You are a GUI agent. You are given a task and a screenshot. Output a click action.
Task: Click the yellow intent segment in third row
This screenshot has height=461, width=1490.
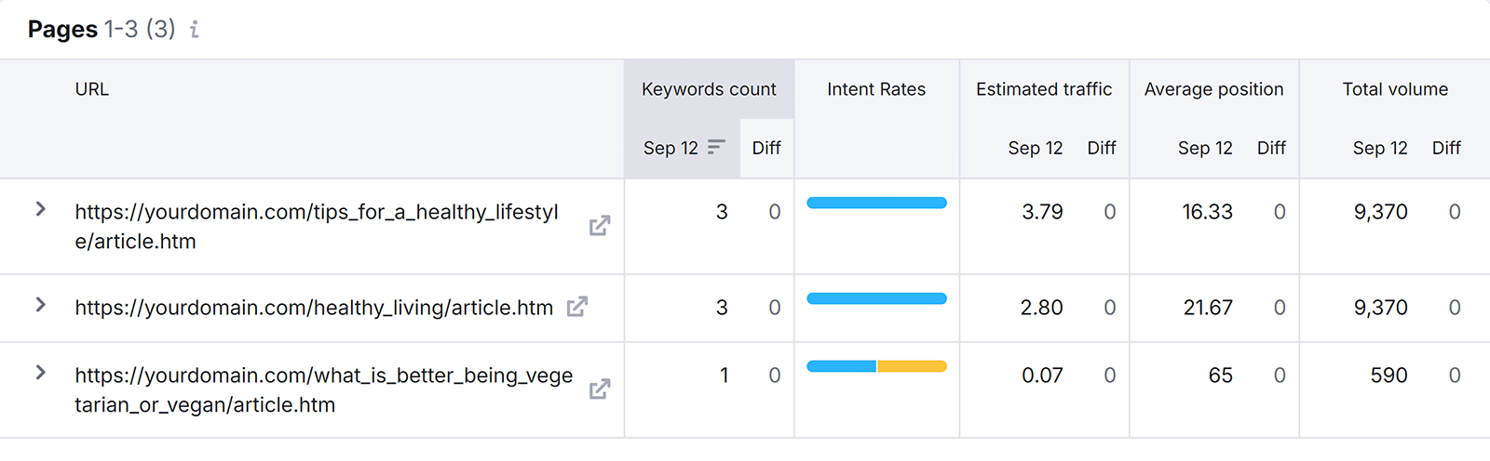pos(912,366)
